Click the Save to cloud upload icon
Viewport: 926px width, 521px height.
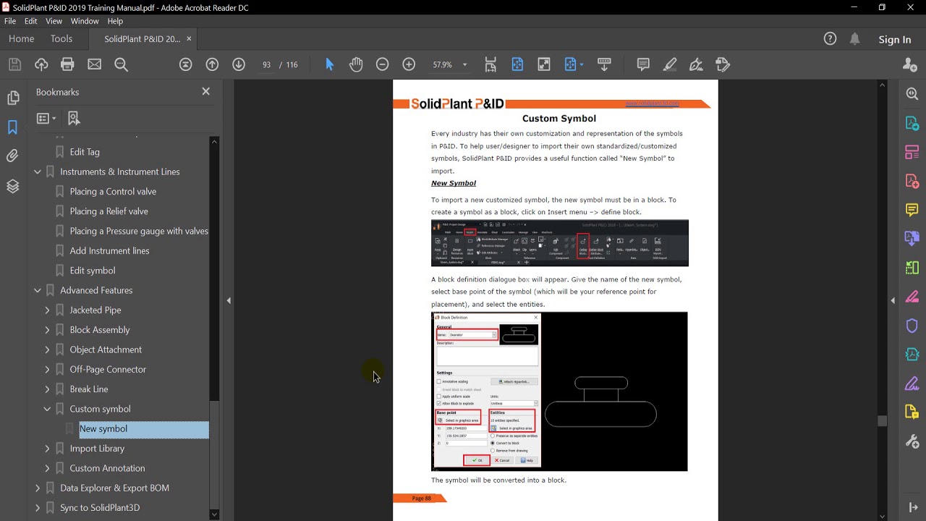(41, 64)
